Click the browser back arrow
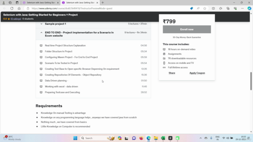253x142 pixels. pyautogui.click(x=4, y=8)
